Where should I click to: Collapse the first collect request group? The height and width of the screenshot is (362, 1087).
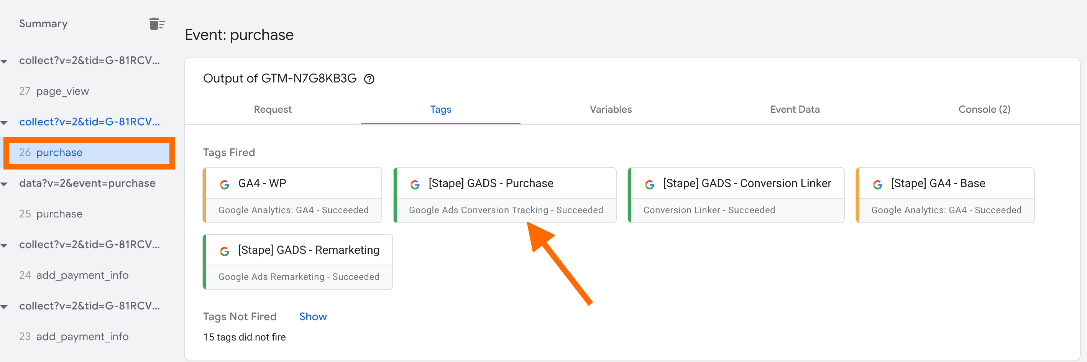5,62
